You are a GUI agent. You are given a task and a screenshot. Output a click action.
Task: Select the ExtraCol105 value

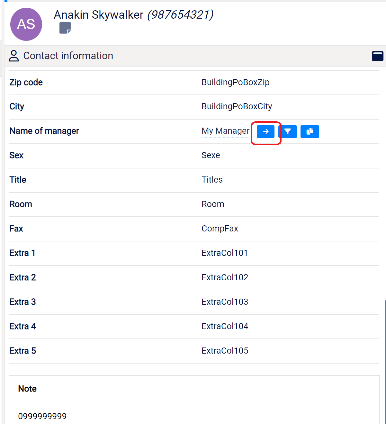tap(225, 351)
